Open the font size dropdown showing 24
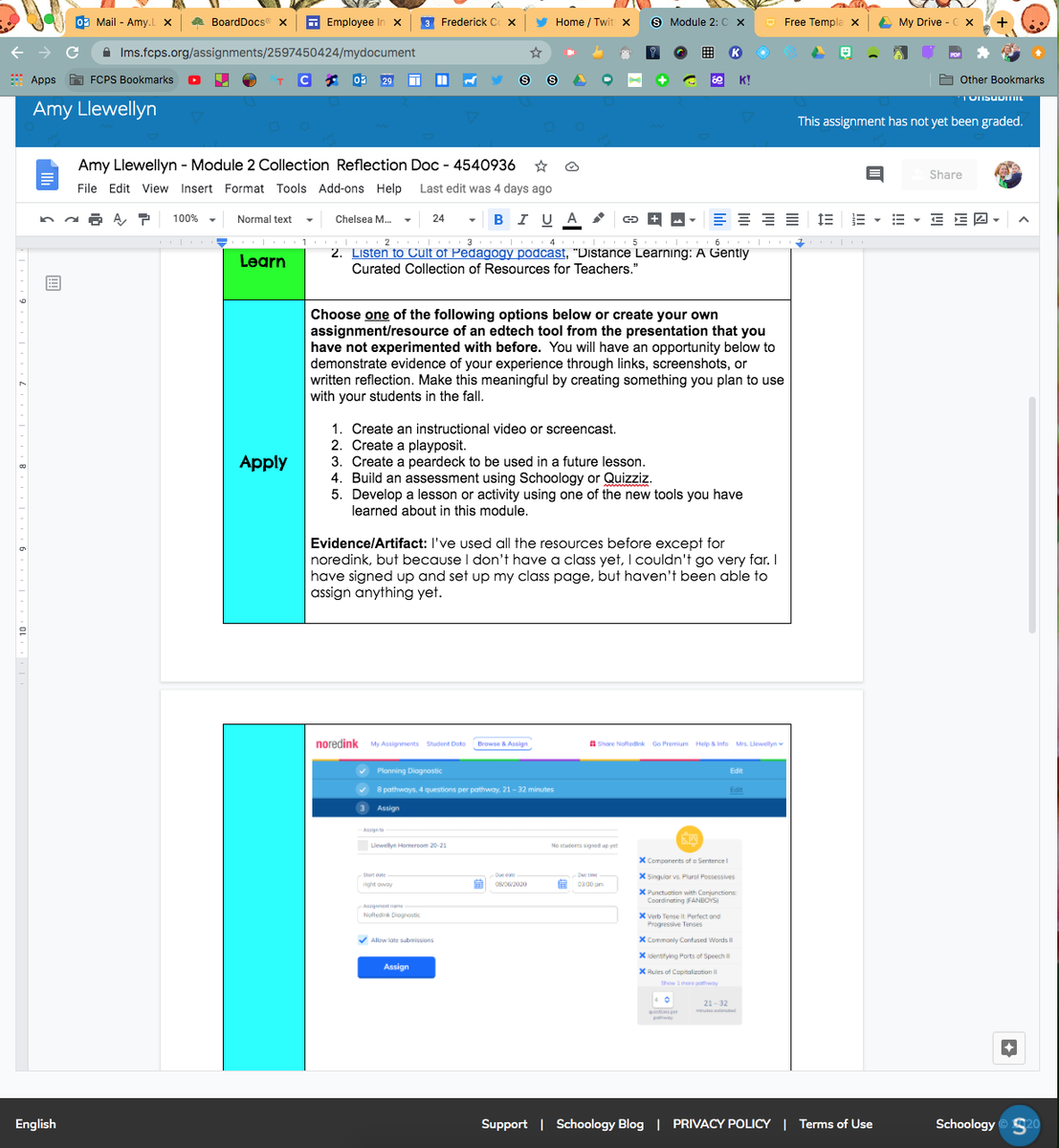Image resolution: width=1059 pixels, height=1148 pixels. tap(452, 219)
